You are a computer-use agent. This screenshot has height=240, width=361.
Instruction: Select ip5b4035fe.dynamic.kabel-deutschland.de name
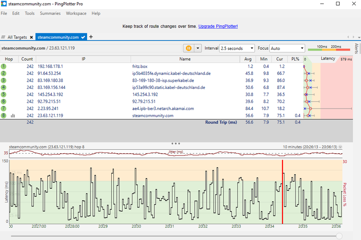(x=172, y=73)
